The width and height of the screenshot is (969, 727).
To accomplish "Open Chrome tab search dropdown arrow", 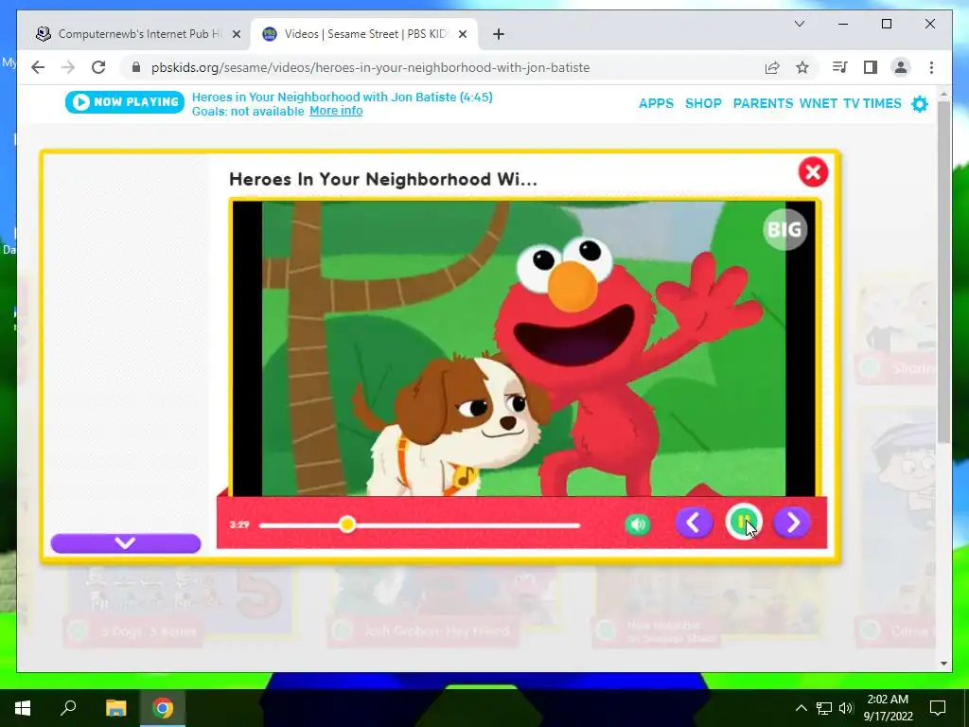I will click(x=799, y=24).
